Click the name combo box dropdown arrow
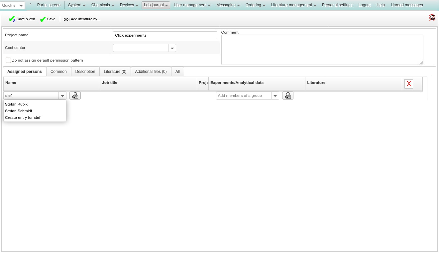The height and width of the screenshot is (253, 439). pos(62,96)
